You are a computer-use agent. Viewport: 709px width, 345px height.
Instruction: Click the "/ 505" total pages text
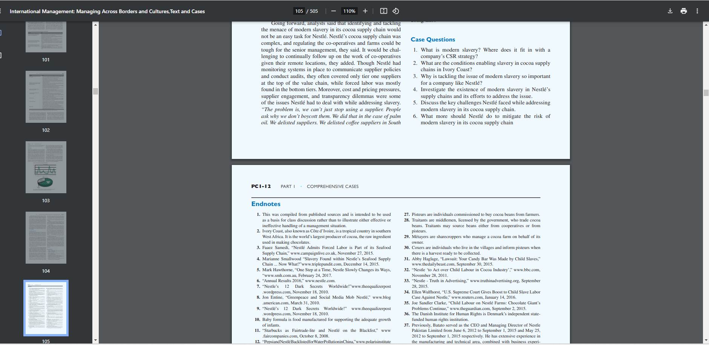312,11
